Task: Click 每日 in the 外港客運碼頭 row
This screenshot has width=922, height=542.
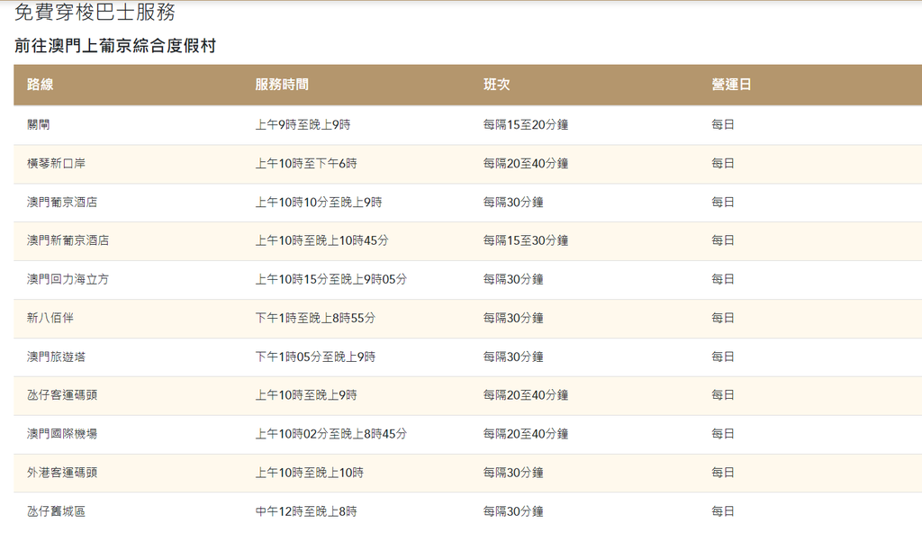Action: point(723,473)
